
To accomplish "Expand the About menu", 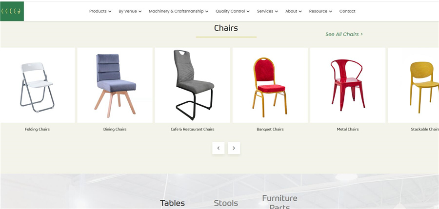I will (x=294, y=11).
